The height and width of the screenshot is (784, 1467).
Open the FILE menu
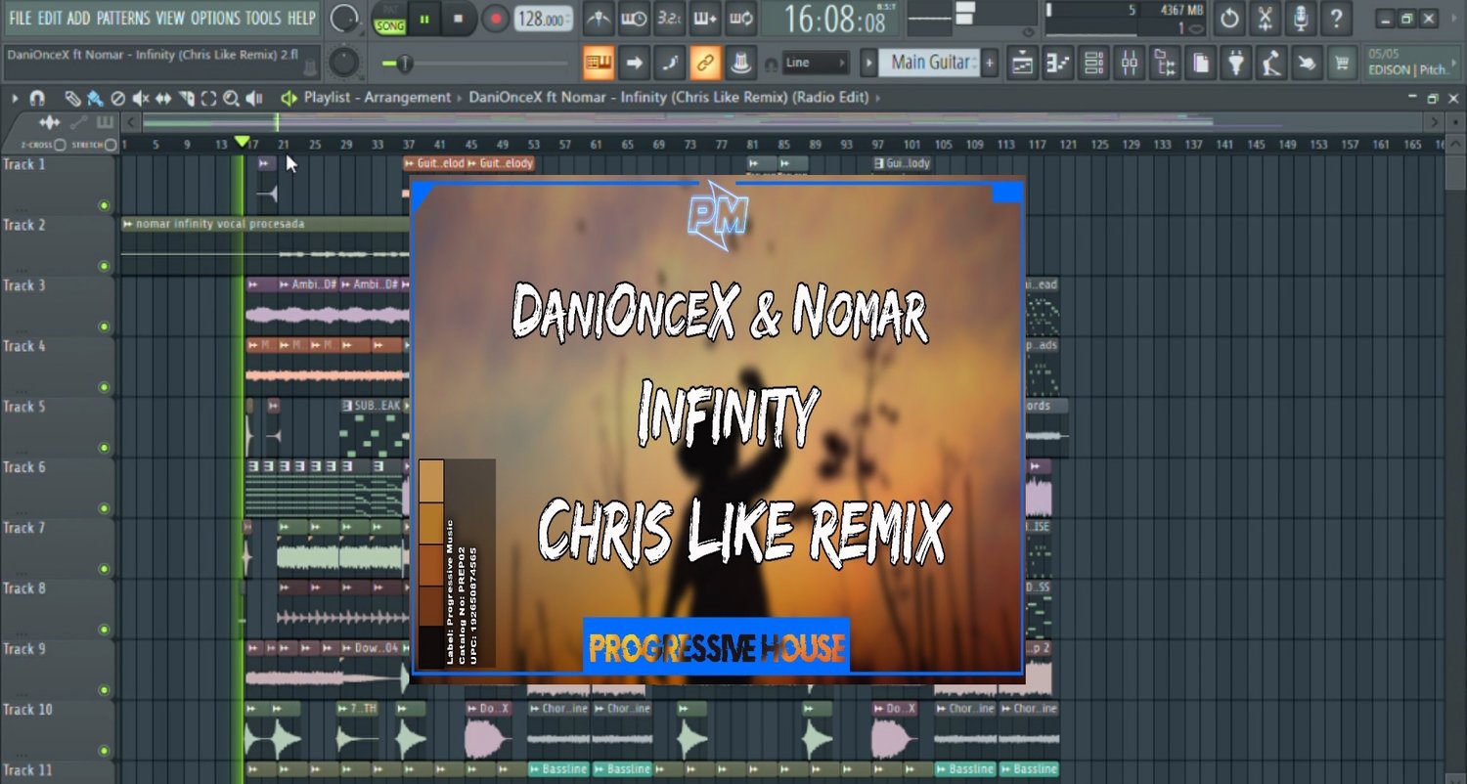pos(21,18)
